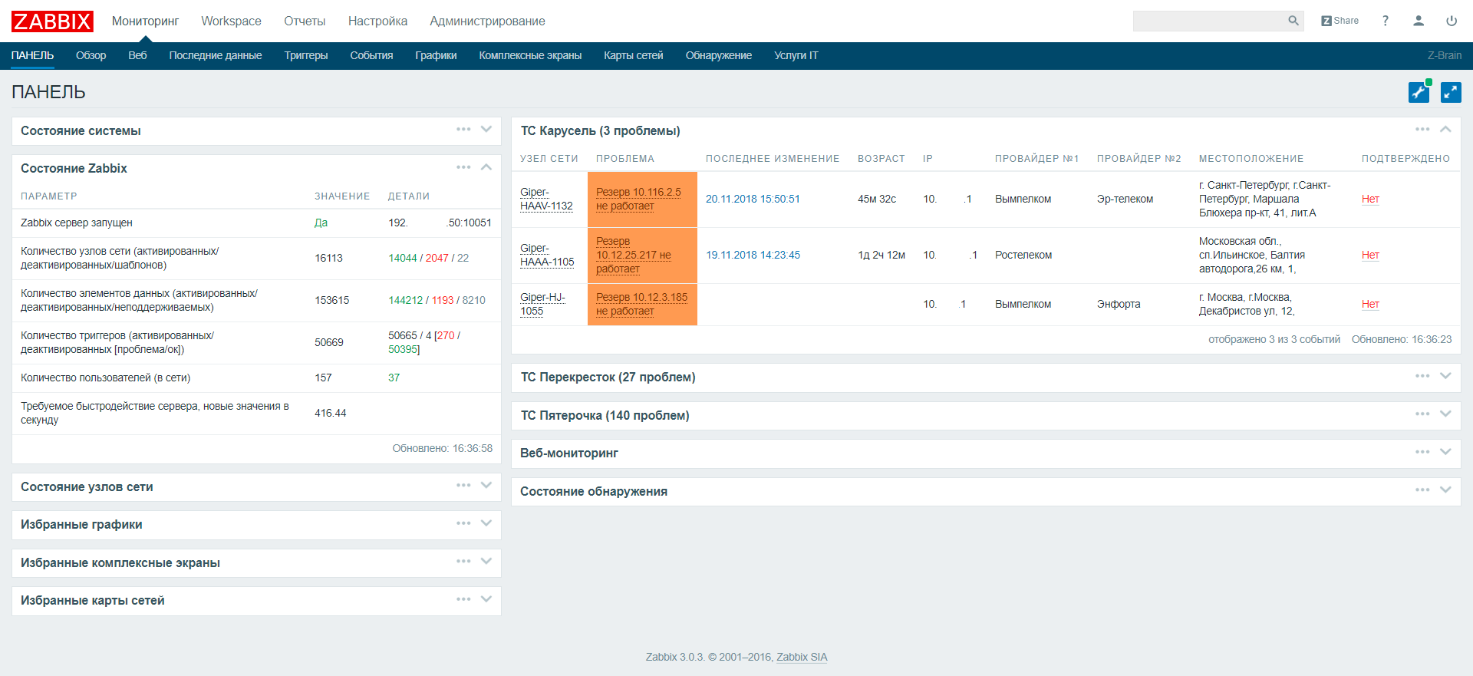The width and height of the screenshot is (1473, 676).
Task: Switch to the События tab
Action: (371, 55)
